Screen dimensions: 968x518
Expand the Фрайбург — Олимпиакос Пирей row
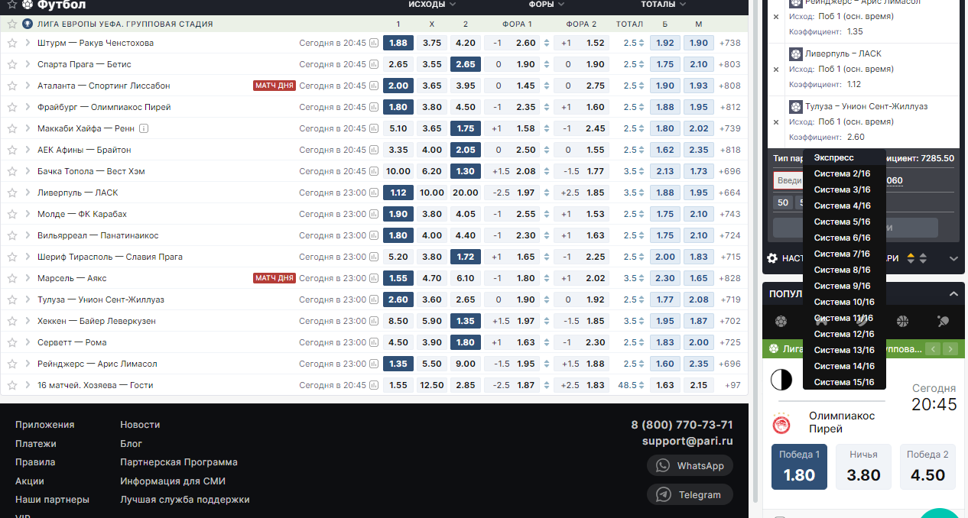(x=28, y=107)
